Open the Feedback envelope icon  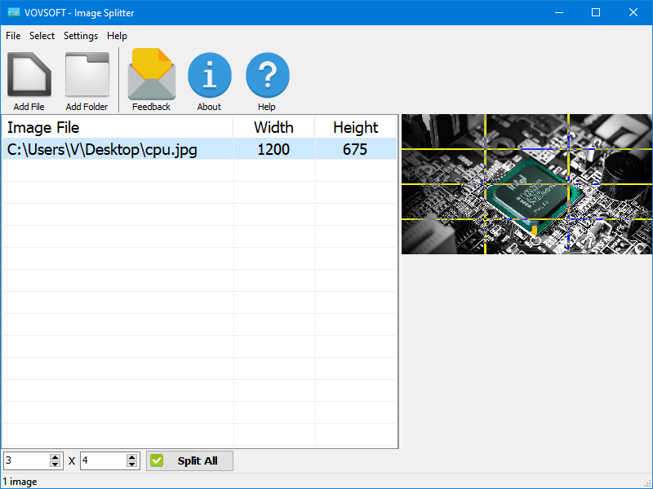click(151, 75)
